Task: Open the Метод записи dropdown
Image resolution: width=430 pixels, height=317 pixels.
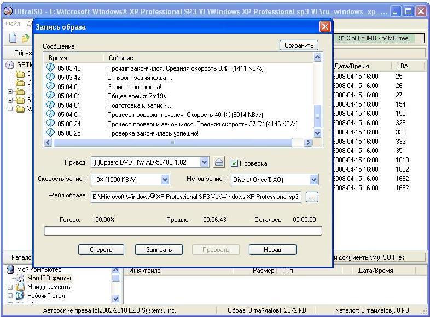Action: click(313, 179)
